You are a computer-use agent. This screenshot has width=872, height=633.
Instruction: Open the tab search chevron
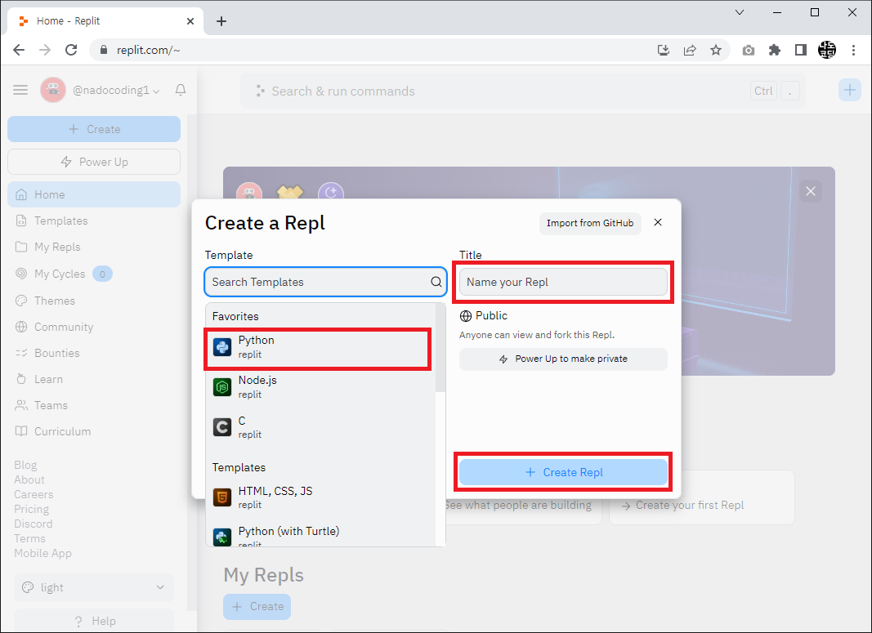[739, 12]
